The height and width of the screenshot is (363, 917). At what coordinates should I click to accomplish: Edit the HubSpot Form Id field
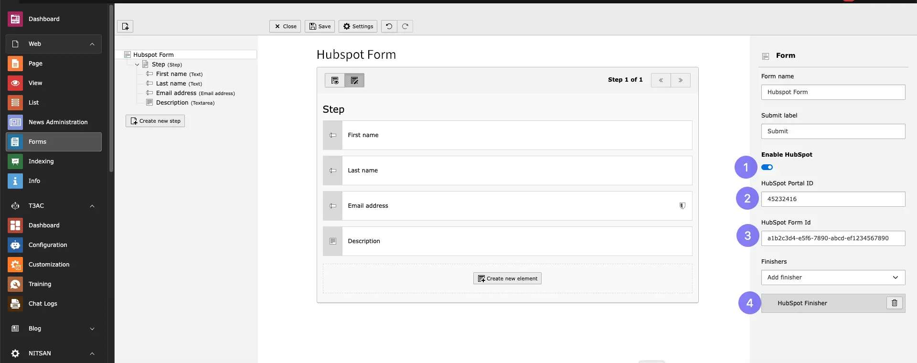[x=833, y=238]
